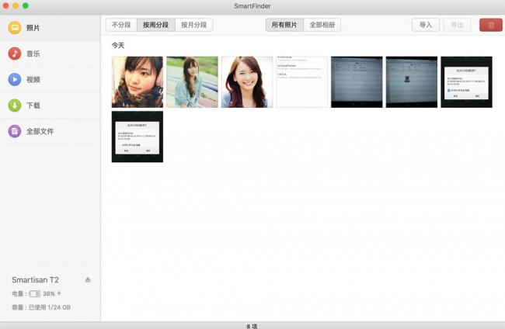Eject the Smartisan T2 device

tap(88, 279)
